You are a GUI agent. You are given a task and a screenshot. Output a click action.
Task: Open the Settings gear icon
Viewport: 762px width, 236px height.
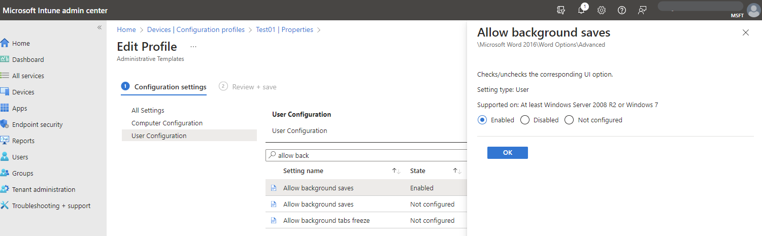602,10
